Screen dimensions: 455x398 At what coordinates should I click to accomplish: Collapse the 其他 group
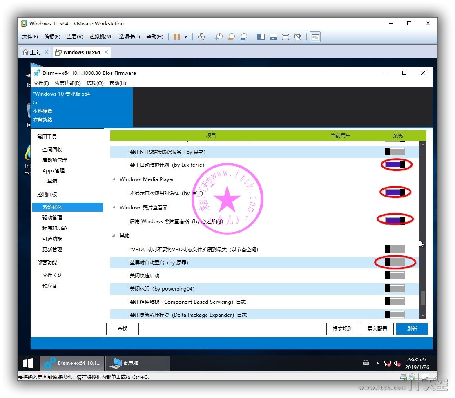(114, 235)
